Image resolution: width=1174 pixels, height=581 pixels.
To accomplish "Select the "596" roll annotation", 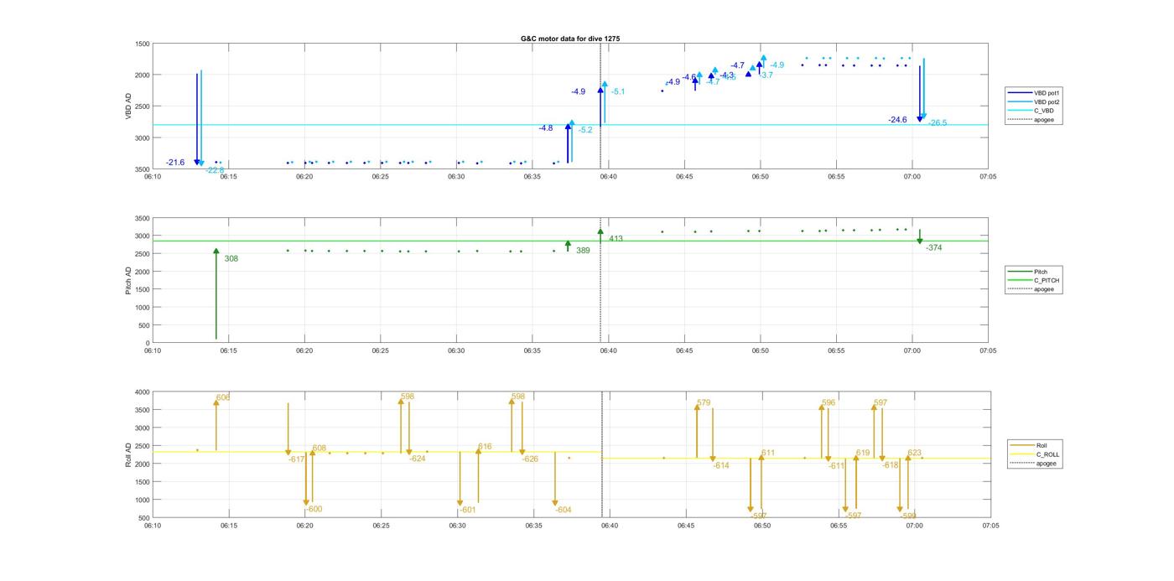I will 829,403.
